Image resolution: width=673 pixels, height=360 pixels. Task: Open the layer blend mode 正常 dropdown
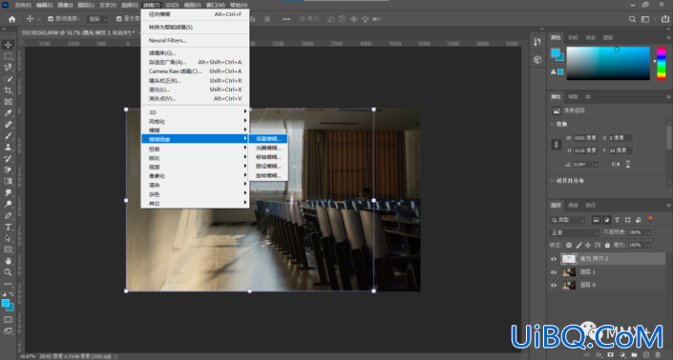pos(575,232)
